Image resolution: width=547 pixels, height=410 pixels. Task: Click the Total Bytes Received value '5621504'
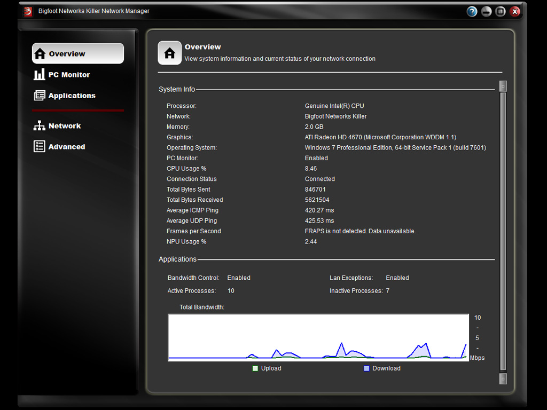click(317, 200)
